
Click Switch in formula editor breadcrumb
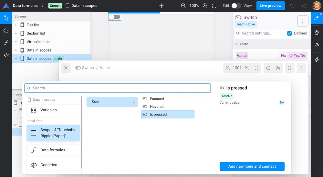pos(88,68)
